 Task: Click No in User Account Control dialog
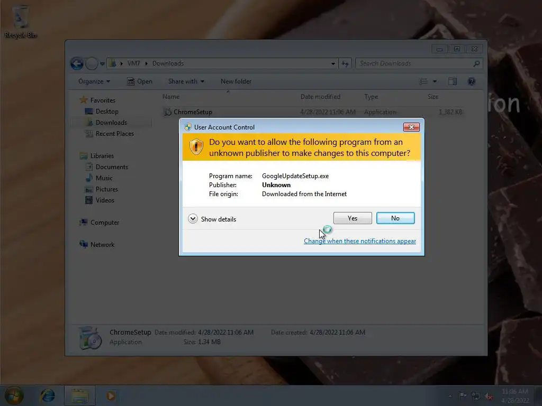(395, 218)
